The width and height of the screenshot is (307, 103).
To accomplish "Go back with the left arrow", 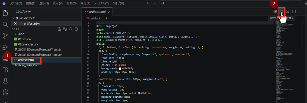I will click(148, 3).
